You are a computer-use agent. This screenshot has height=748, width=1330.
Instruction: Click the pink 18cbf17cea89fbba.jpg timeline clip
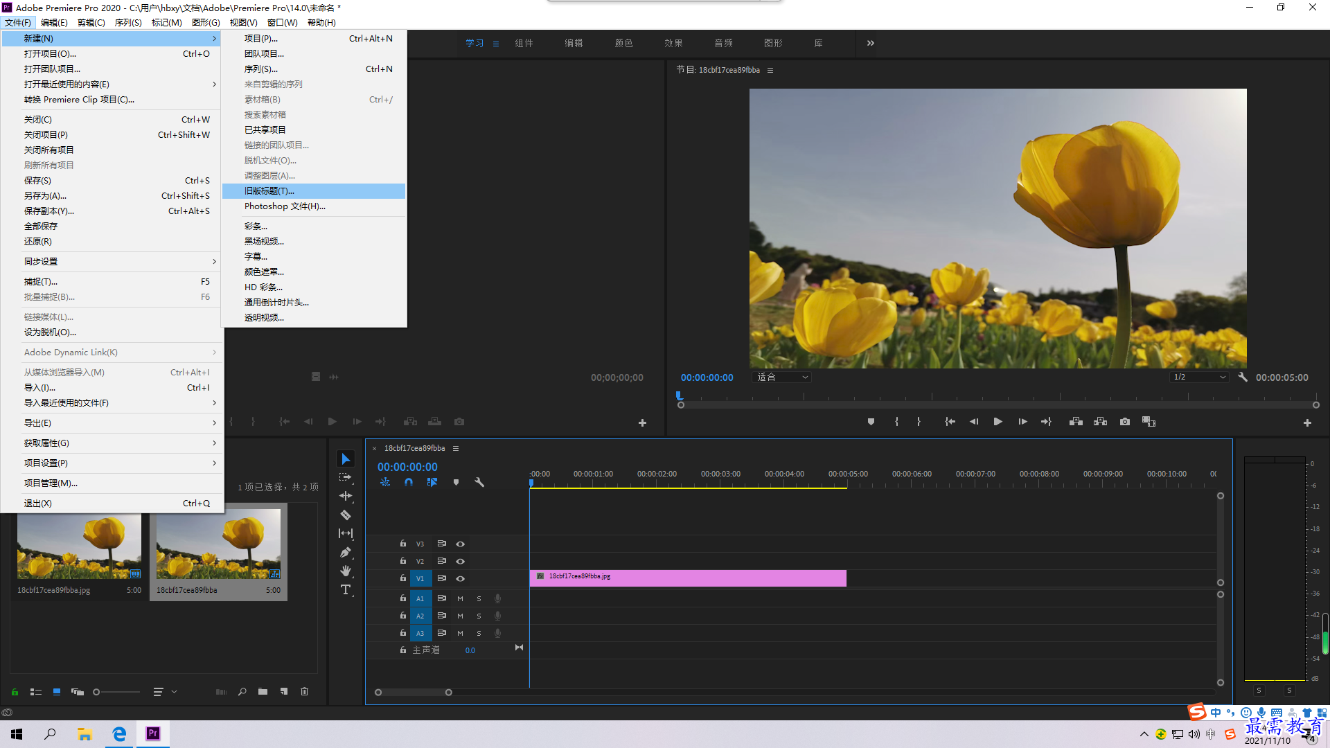pos(688,578)
